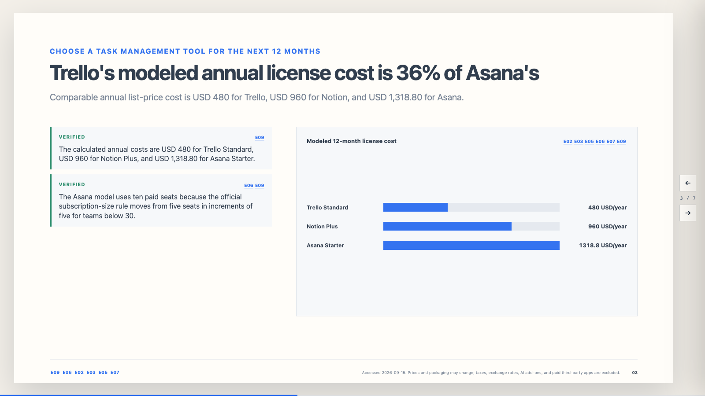Click E06 link in slide footer
The image size is (705, 396).
[x=67, y=373]
